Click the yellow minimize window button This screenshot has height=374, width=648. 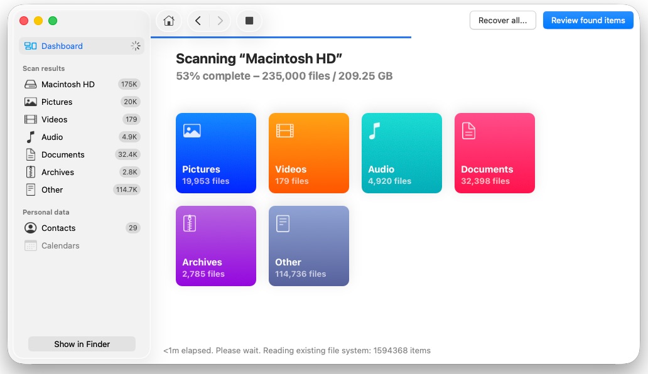38,21
